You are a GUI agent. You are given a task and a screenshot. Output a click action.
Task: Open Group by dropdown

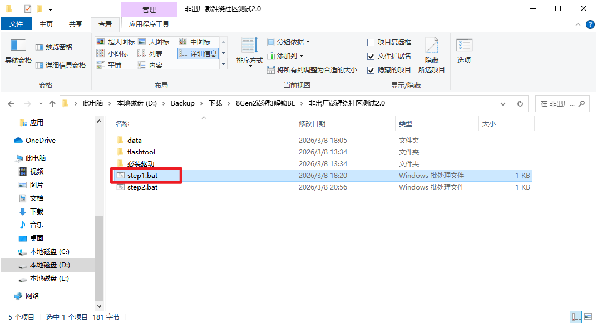[288, 42]
